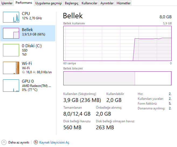Open the Kaynak İzleyicisini Aç link

point(54,142)
